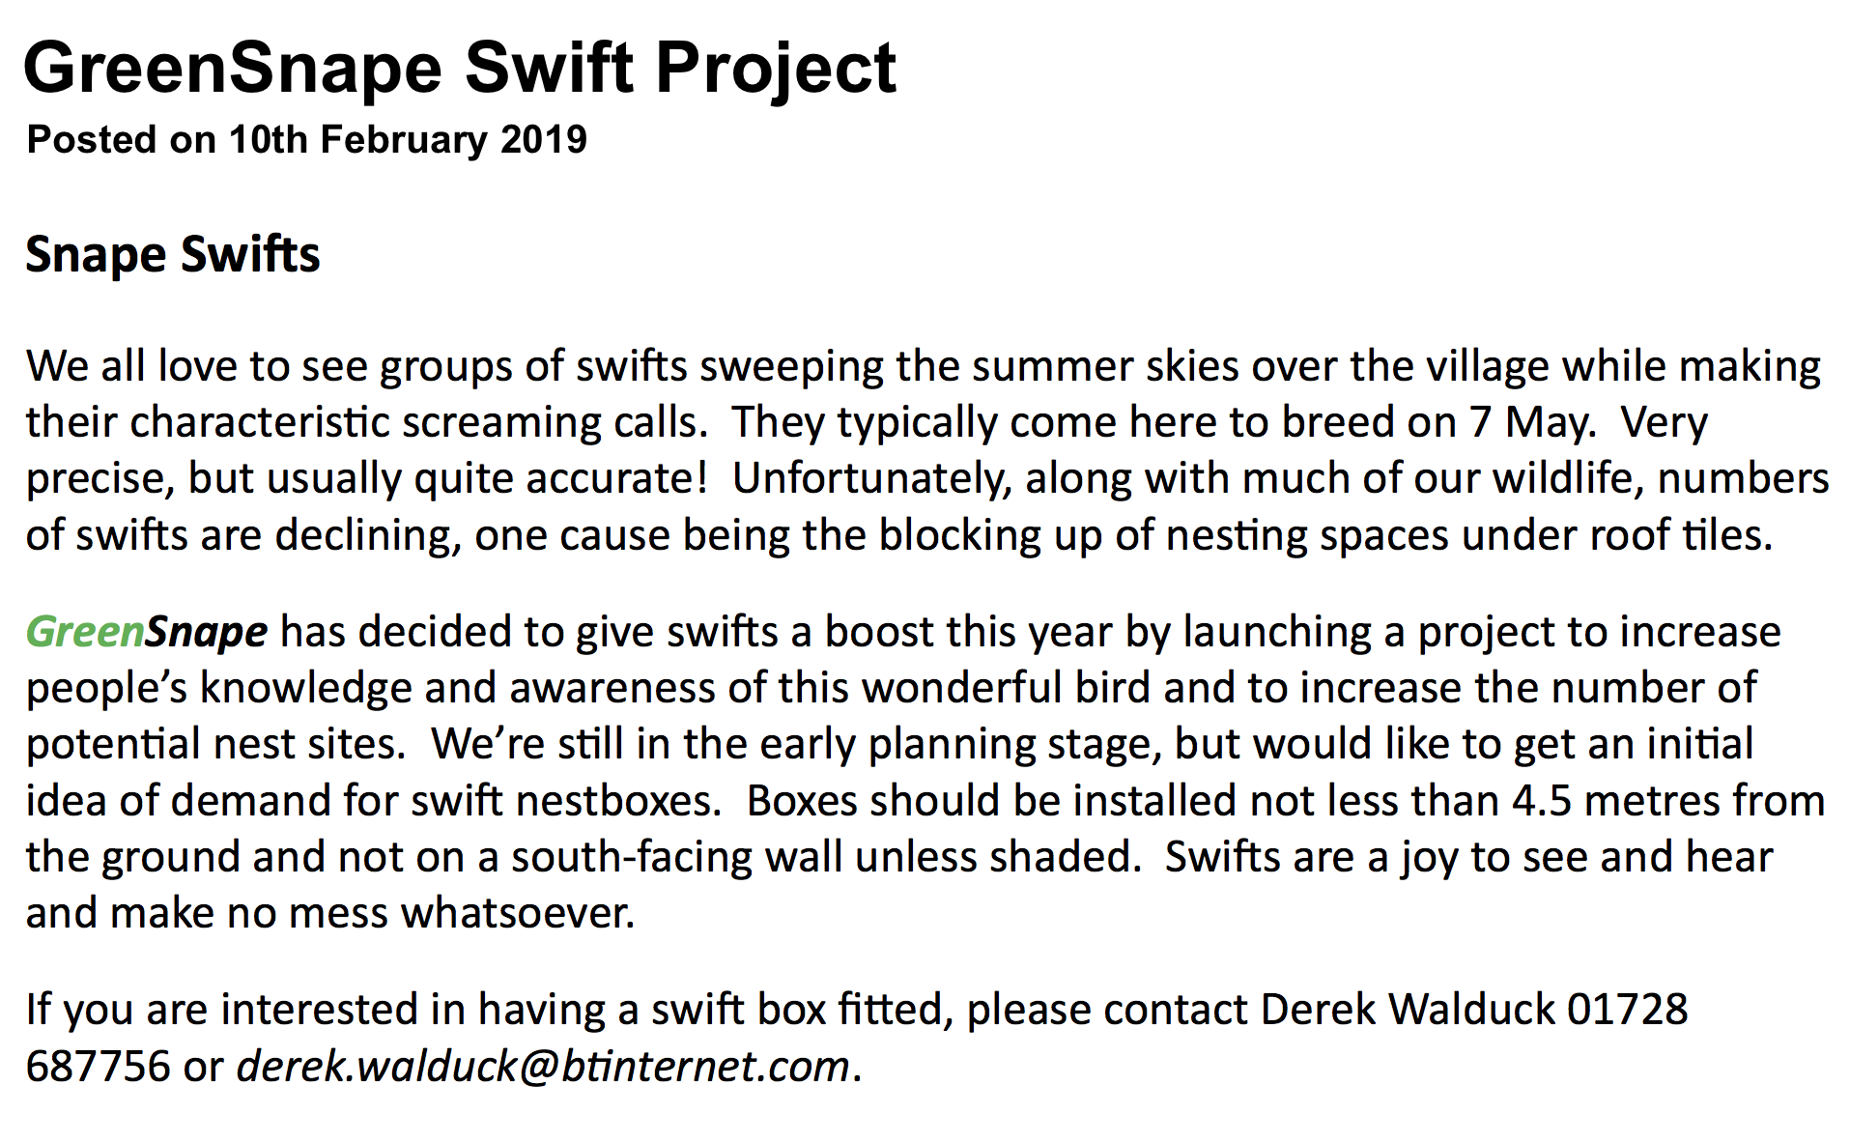
Task: Click the derek.walduck@btinternet.com email address
Action: tap(543, 1067)
